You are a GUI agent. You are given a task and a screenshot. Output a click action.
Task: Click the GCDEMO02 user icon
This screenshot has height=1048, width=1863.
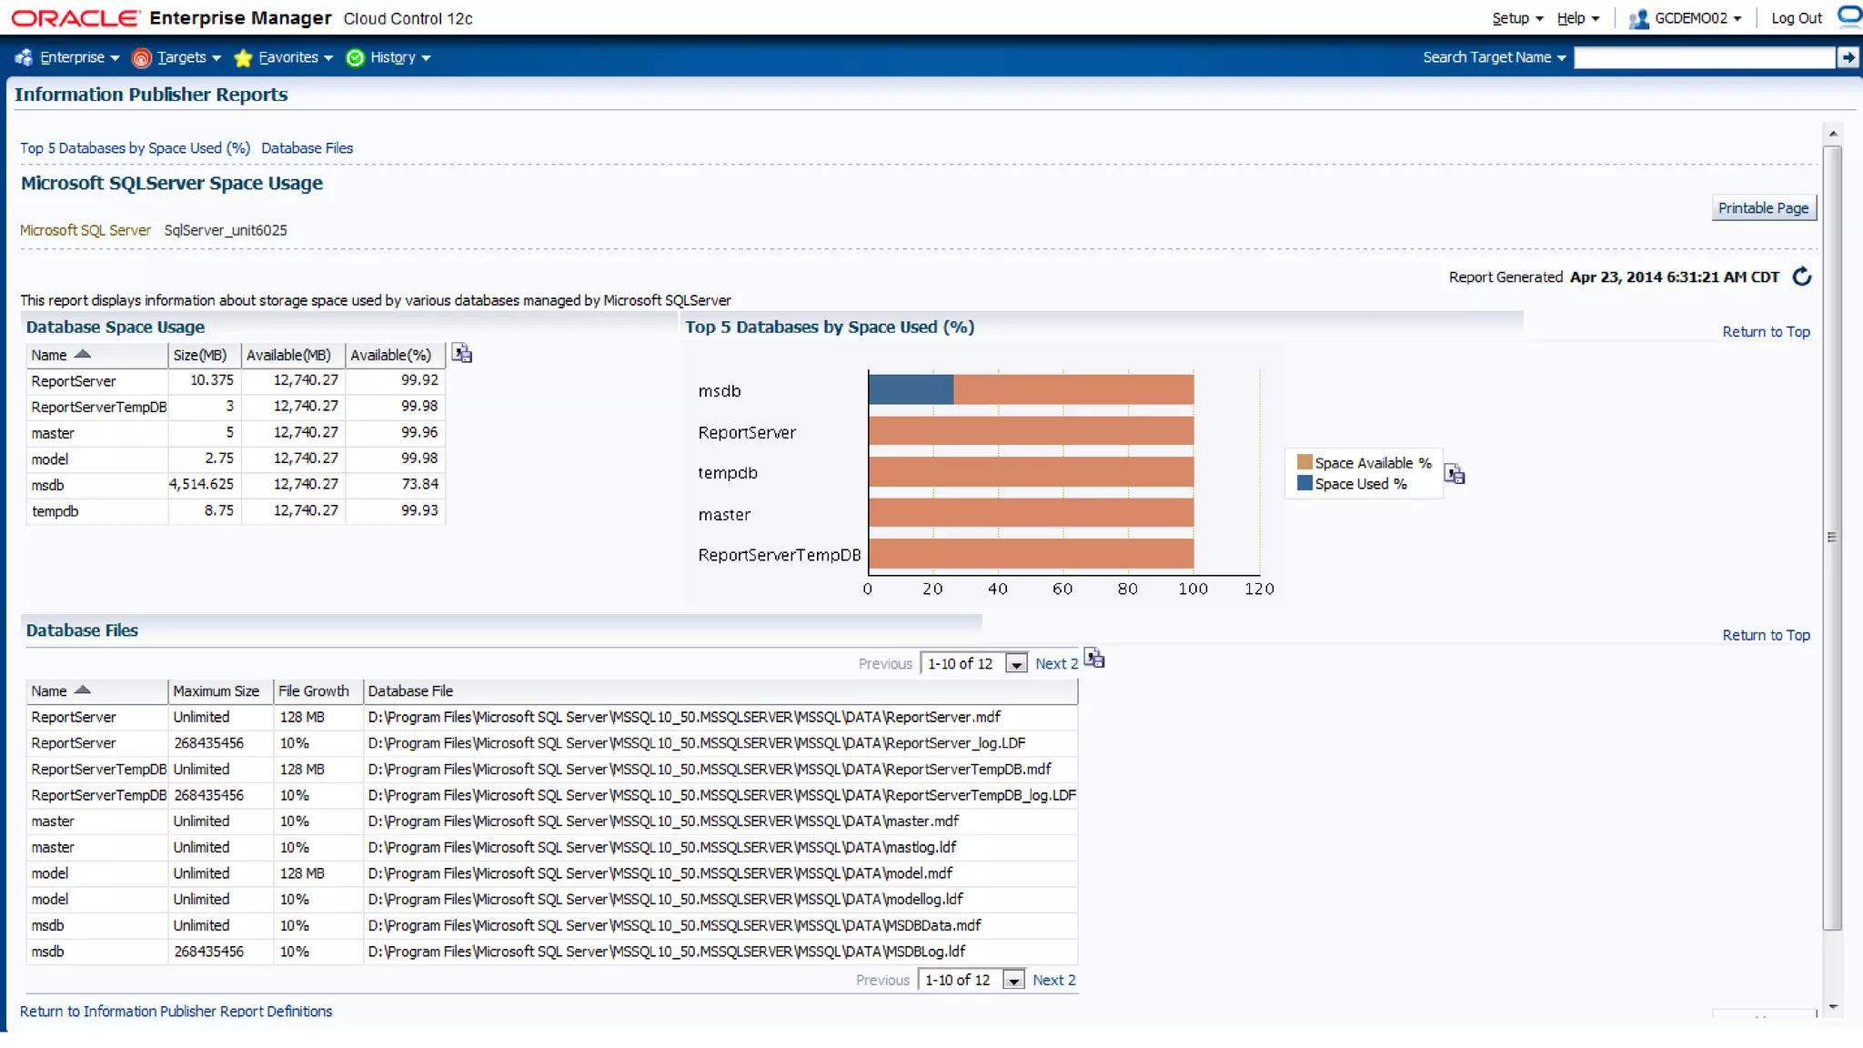(1638, 18)
